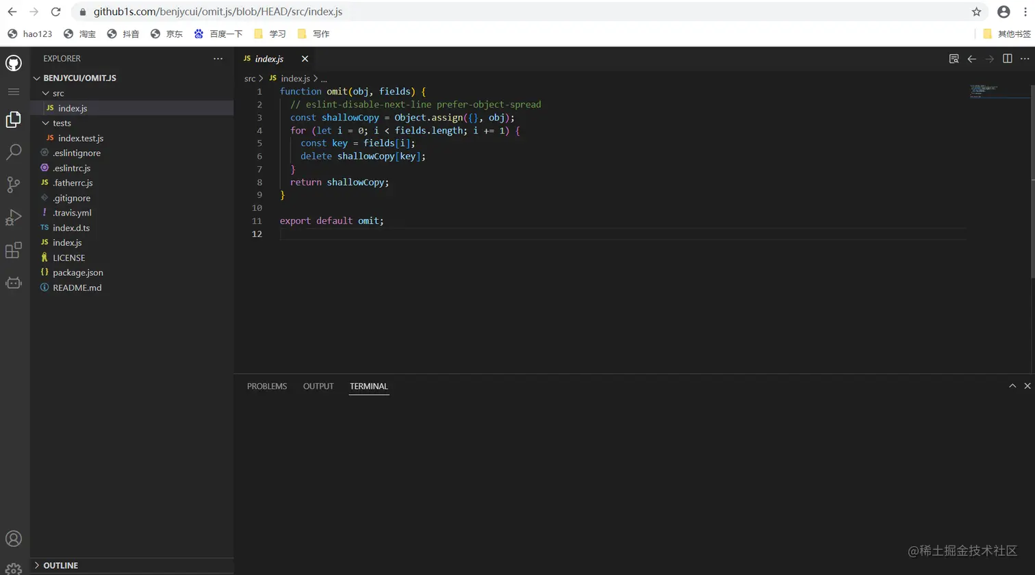The width and height of the screenshot is (1035, 575).
Task: Open the Accounts icon in activity bar
Action: coord(14,539)
